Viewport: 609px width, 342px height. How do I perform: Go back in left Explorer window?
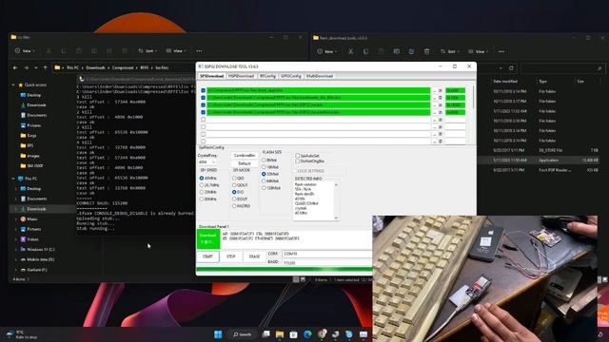pos(15,67)
